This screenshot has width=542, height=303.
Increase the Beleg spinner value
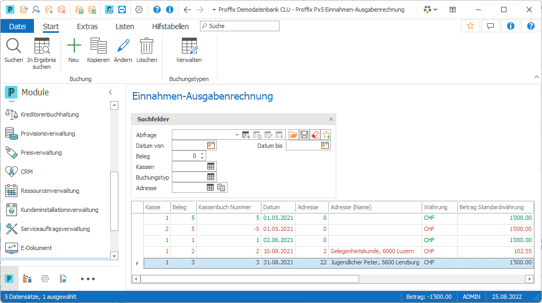pyautogui.click(x=202, y=154)
